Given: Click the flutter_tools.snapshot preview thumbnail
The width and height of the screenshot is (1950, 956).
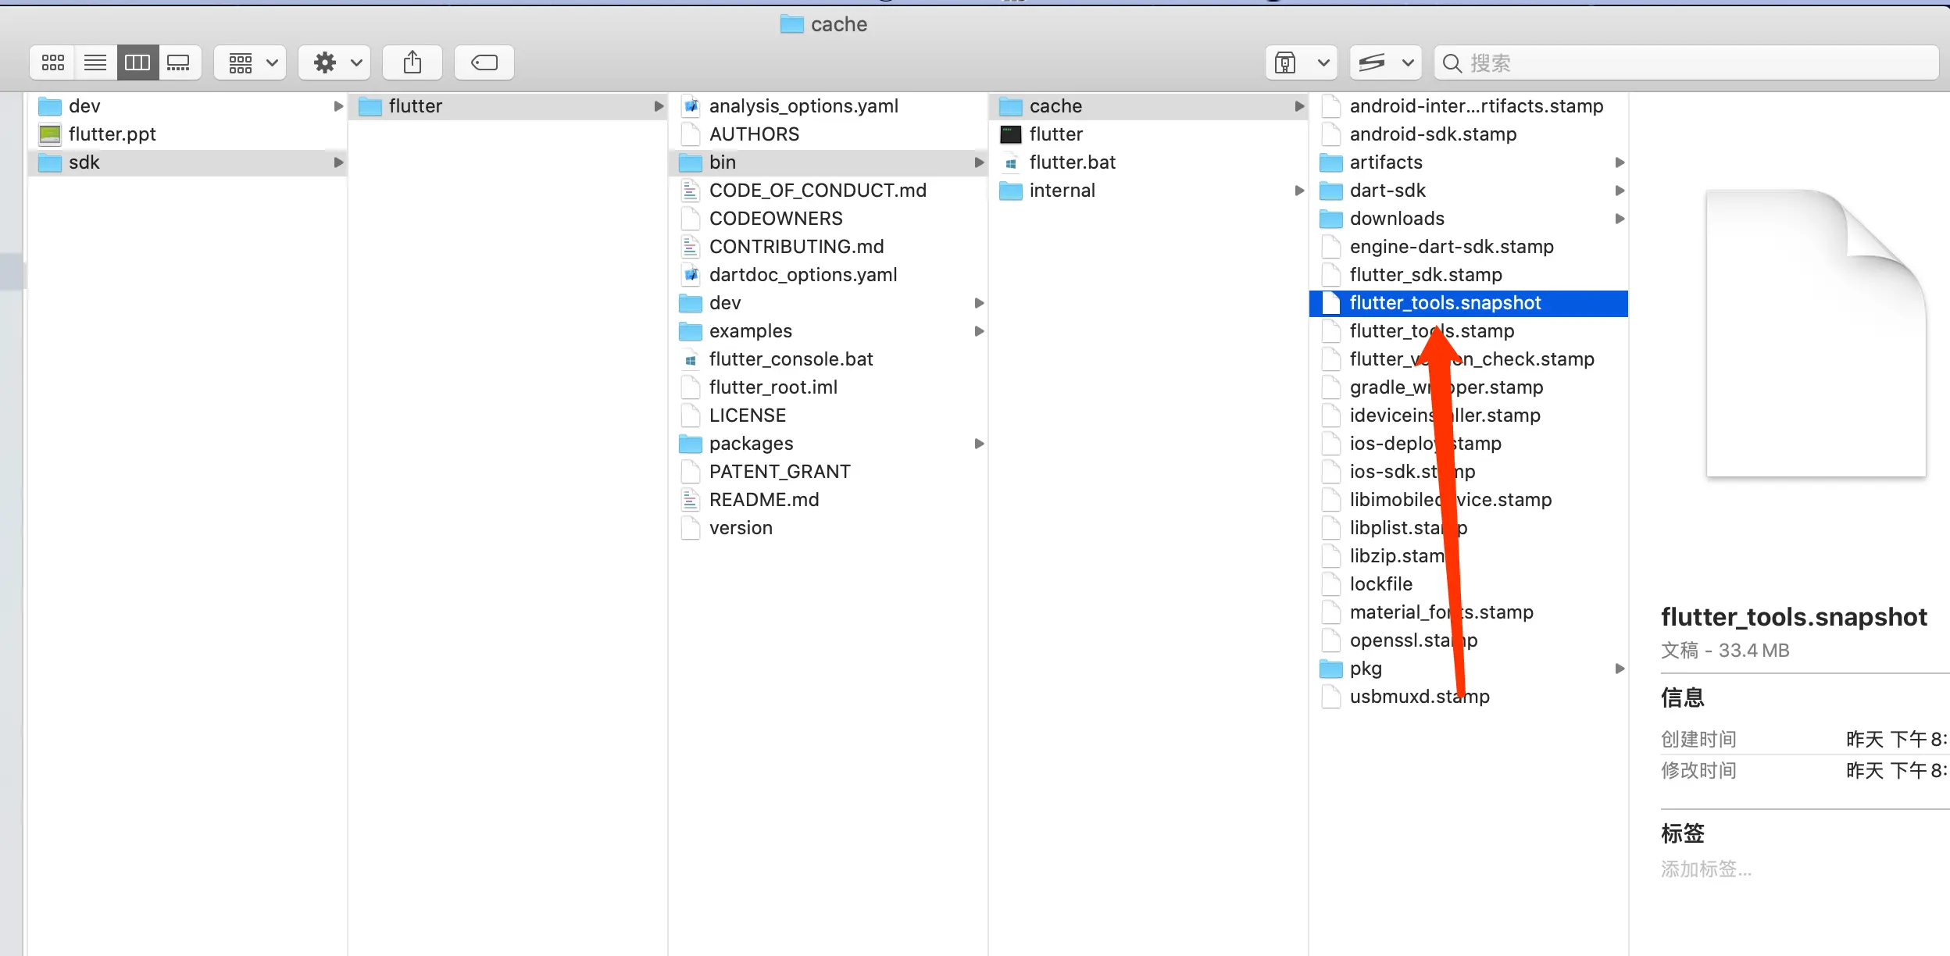Looking at the screenshot, I should pos(1814,334).
